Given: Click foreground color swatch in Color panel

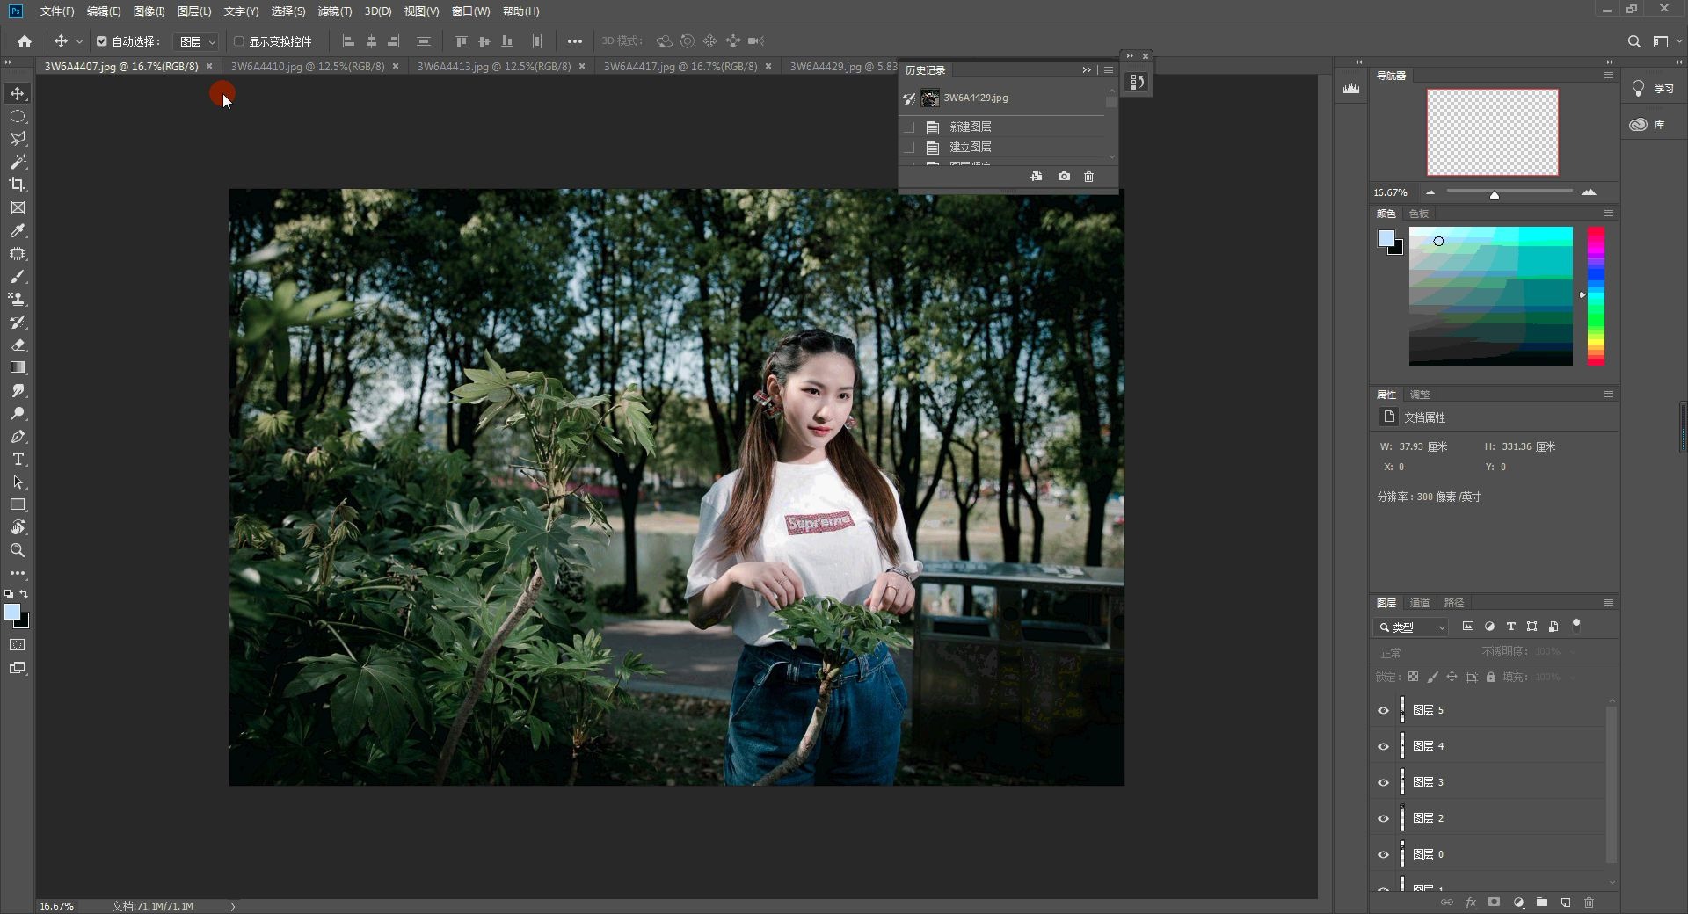Looking at the screenshot, I should (x=1386, y=238).
